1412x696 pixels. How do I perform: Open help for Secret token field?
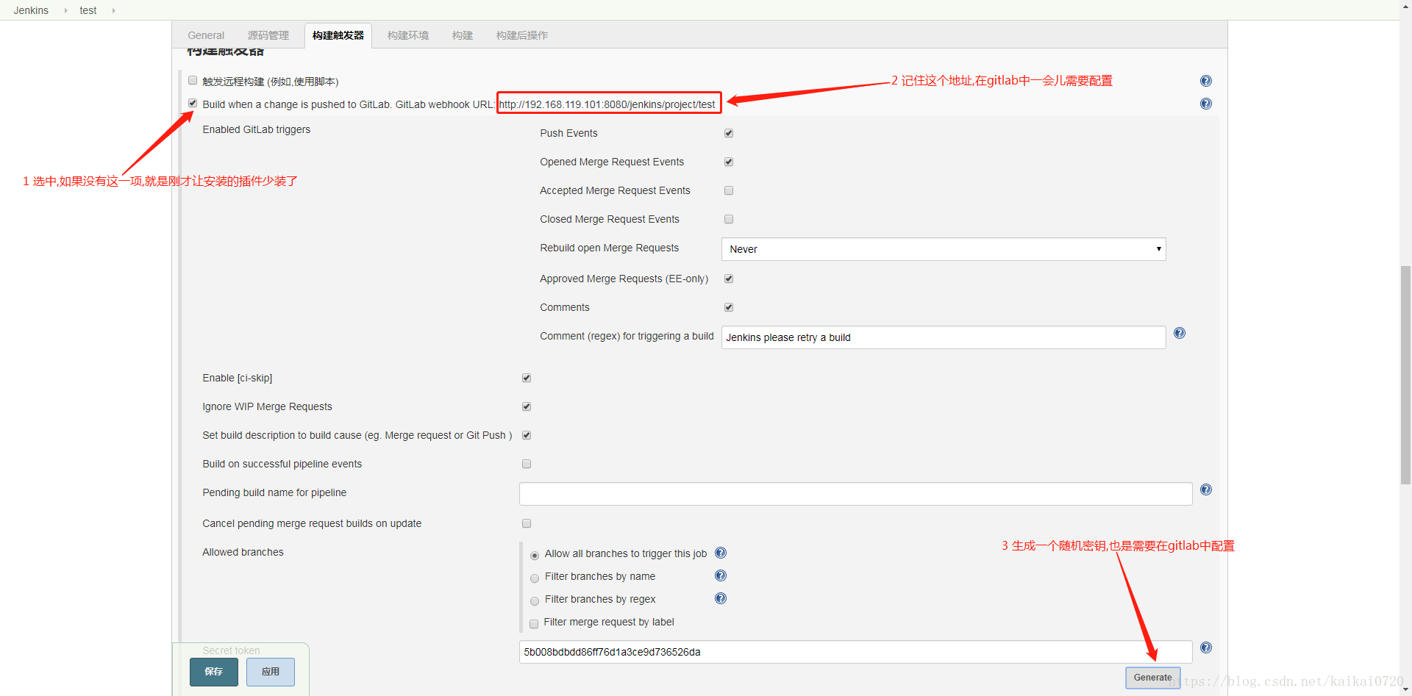point(1205,647)
